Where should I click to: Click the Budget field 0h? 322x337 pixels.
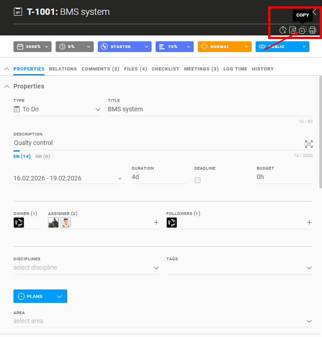tap(284, 177)
